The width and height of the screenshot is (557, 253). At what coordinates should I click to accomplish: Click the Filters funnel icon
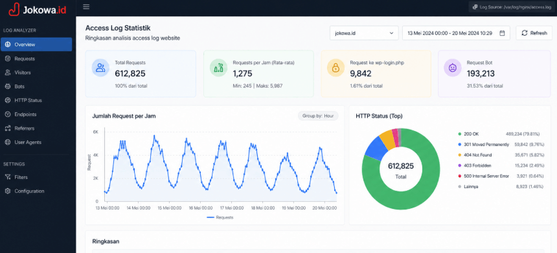tap(8, 177)
